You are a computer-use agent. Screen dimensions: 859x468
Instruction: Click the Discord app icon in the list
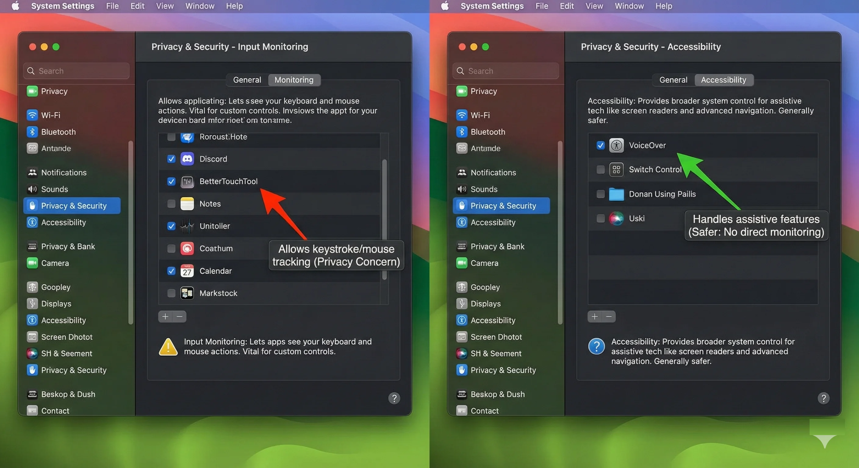(x=187, y=159)
